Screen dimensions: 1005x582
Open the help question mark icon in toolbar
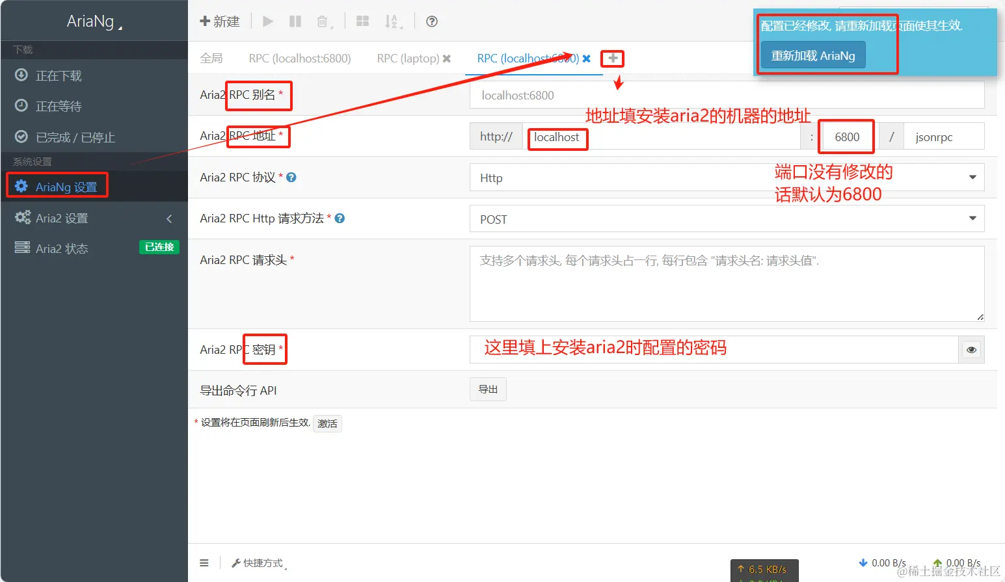(432, 21)
